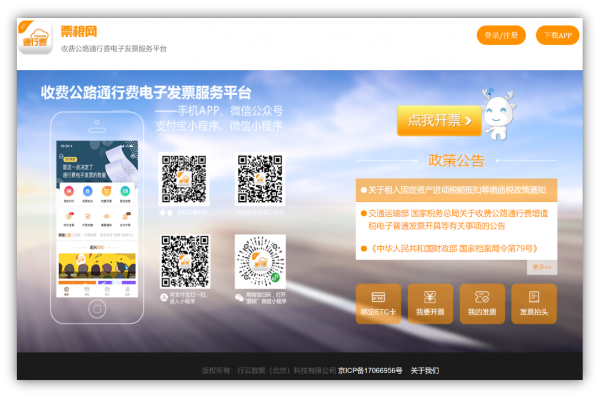Start invoicing with 点我开票 button
Viewport: 600px width, 398px height.
click(439, 121)
